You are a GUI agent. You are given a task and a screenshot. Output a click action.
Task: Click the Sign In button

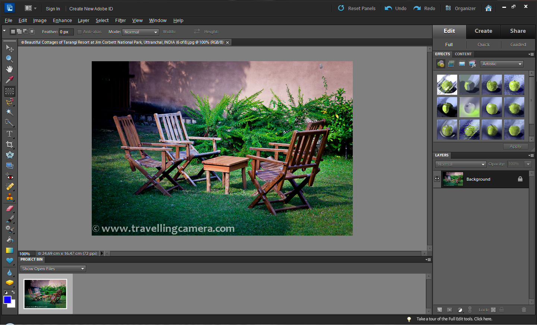[53, 9]
